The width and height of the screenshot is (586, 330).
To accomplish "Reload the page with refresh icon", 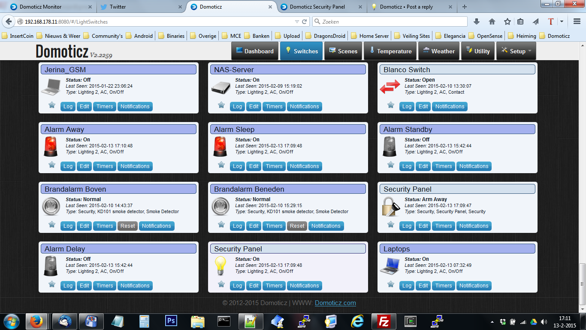I will point(305,21).
